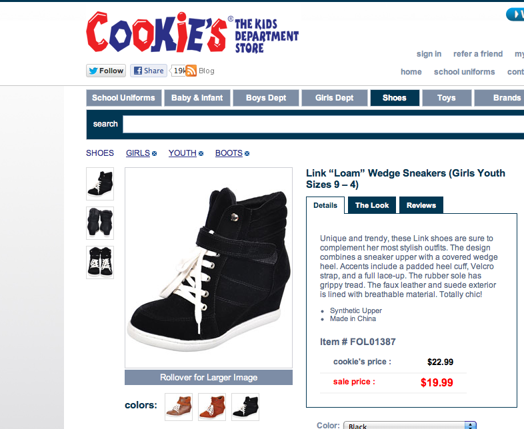Click the Twitter Follow button
Screen dimensions: 524x429
point(106,71)
